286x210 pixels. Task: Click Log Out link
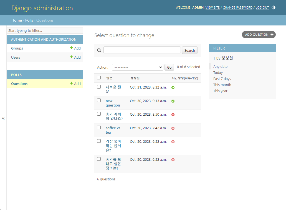[x=262, y=7]
